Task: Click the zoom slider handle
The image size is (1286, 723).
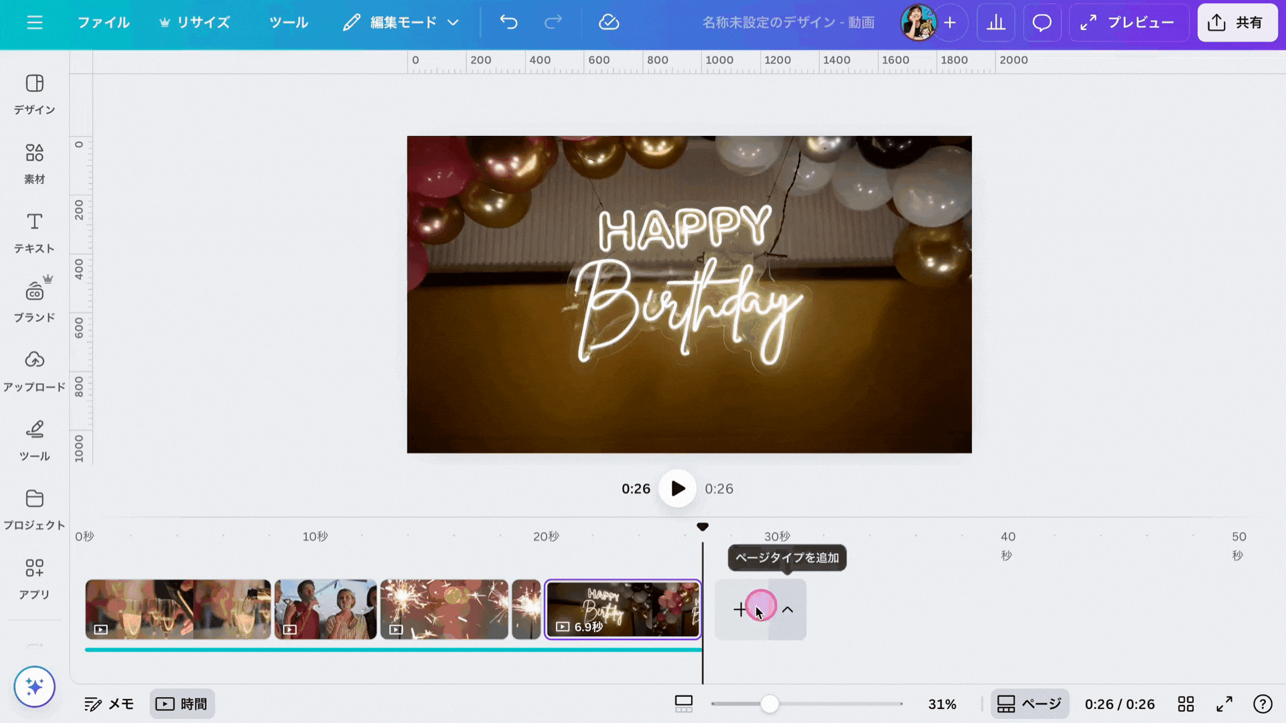Action: click(770, 704)
